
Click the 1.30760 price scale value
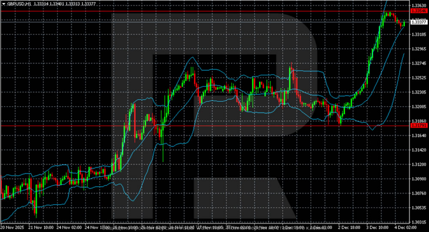click(x=419, y=193)
